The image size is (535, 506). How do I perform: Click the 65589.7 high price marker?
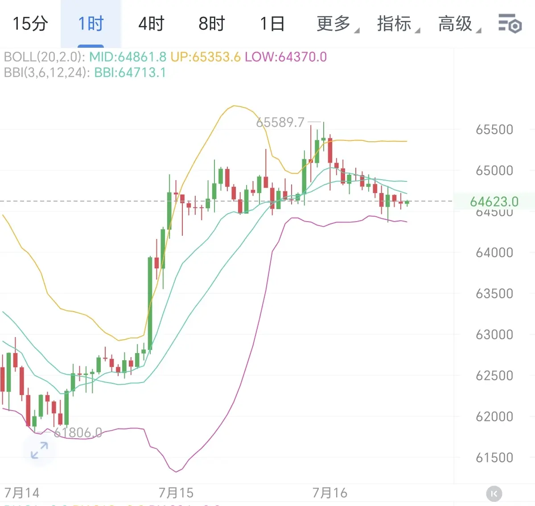point(280,122)
